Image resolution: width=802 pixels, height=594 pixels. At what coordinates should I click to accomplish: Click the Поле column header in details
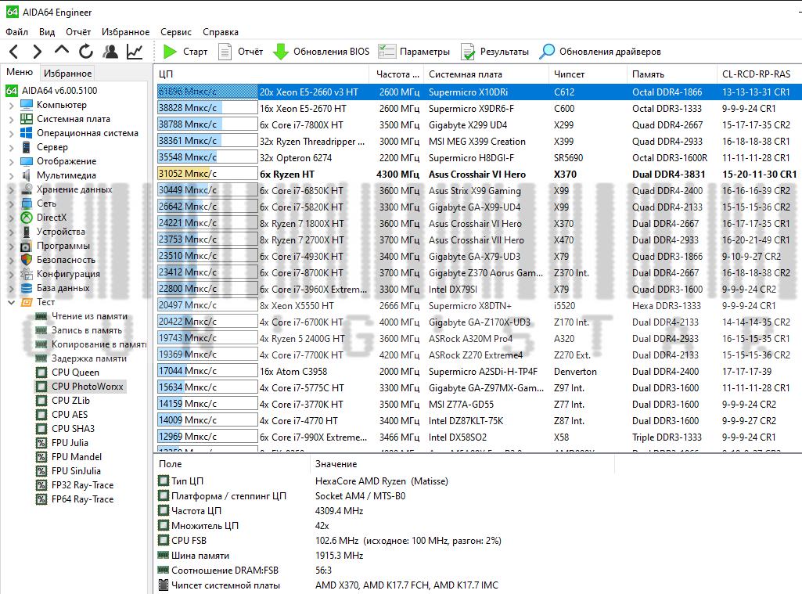point(232,464)
